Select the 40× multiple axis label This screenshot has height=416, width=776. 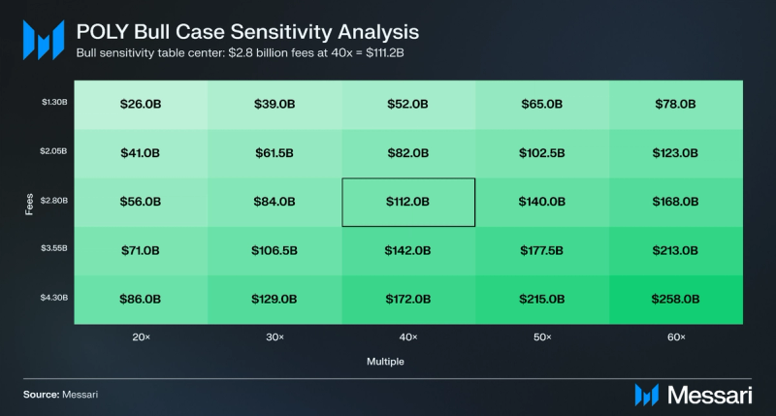click(x=408, y=337)
